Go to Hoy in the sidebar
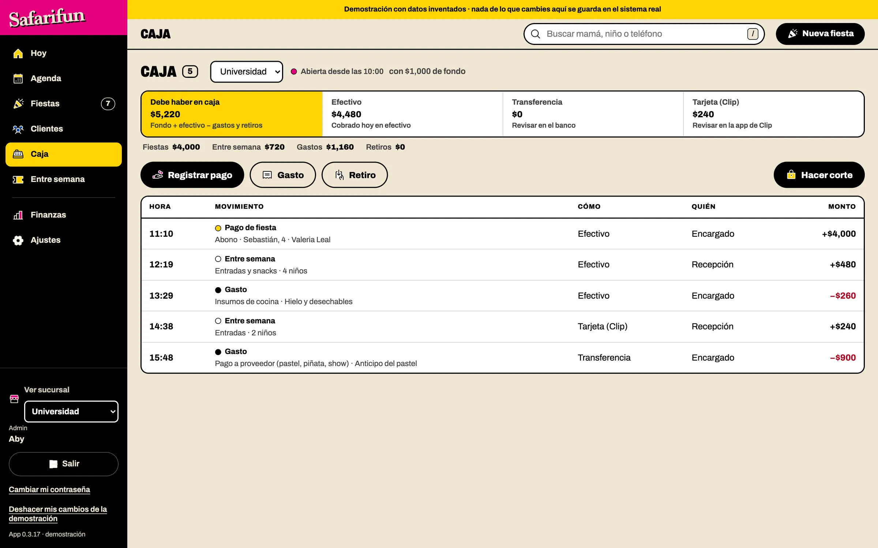 (x=64, y=53)
